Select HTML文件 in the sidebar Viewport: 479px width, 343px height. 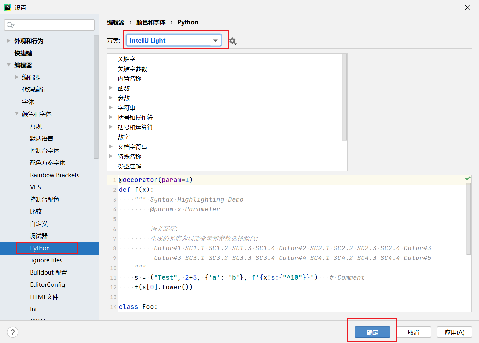click(44, 297)
